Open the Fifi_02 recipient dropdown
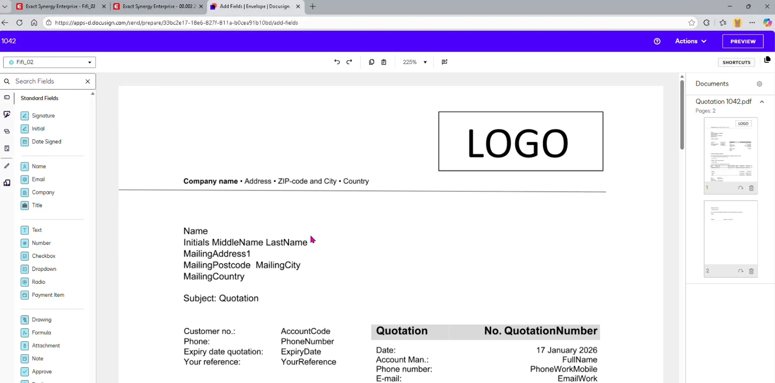 (x=49, y=62)
